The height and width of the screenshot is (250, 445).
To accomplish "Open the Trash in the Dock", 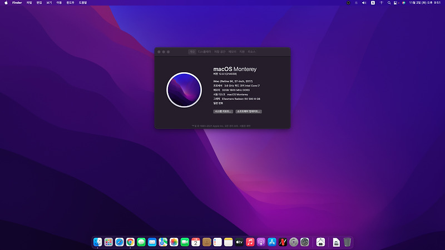I will pos(347,242).
